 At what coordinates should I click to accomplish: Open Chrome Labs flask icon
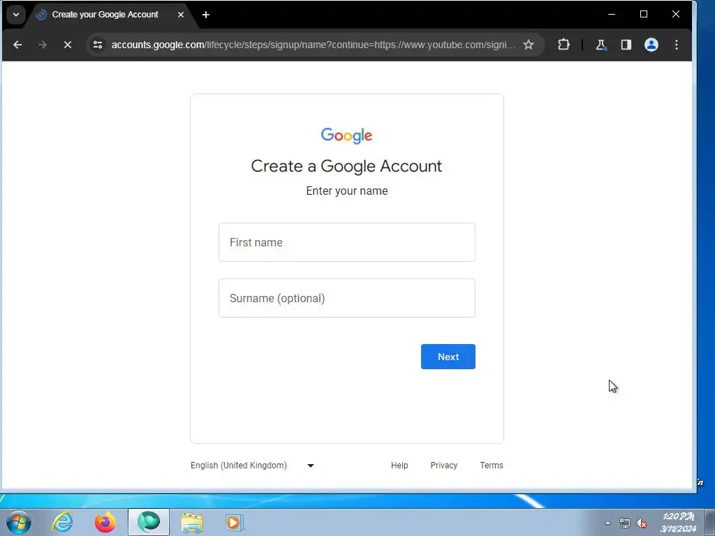(601, 45)
